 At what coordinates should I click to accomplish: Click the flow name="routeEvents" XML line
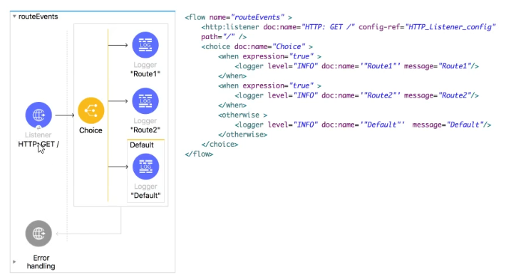coord(238,17)
